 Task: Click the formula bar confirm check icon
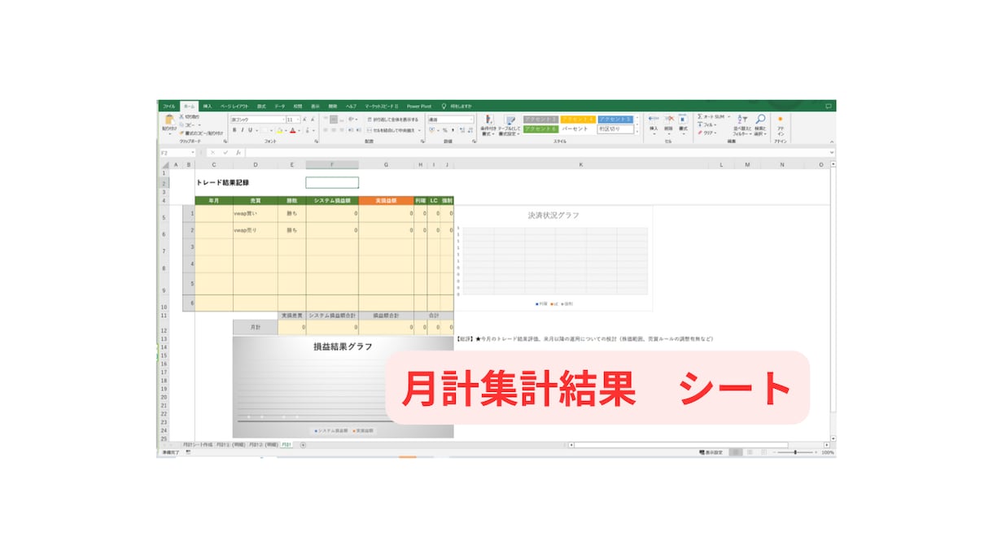tap(225, 152)
